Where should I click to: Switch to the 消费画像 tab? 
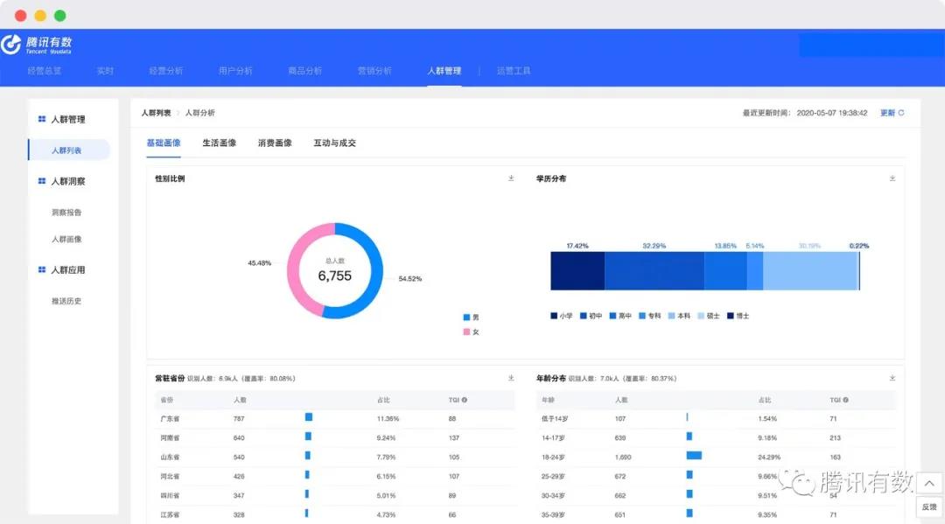coord(275,143)
